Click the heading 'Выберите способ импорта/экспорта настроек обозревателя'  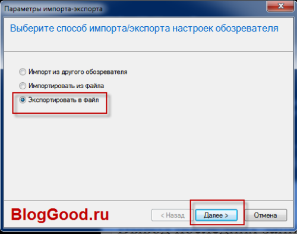[144, 28]
